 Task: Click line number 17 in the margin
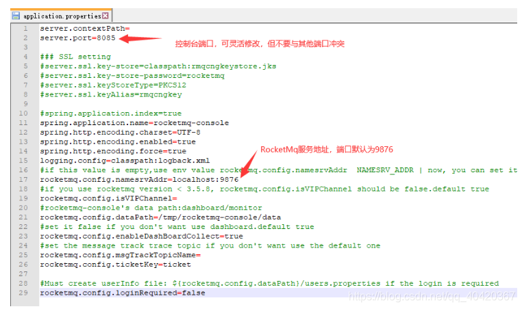23,179
